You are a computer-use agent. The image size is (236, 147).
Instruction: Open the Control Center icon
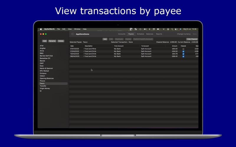tap(176, 29)
